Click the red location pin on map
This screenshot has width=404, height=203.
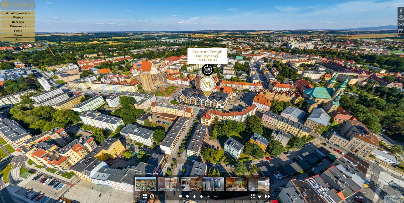(202, 106)
